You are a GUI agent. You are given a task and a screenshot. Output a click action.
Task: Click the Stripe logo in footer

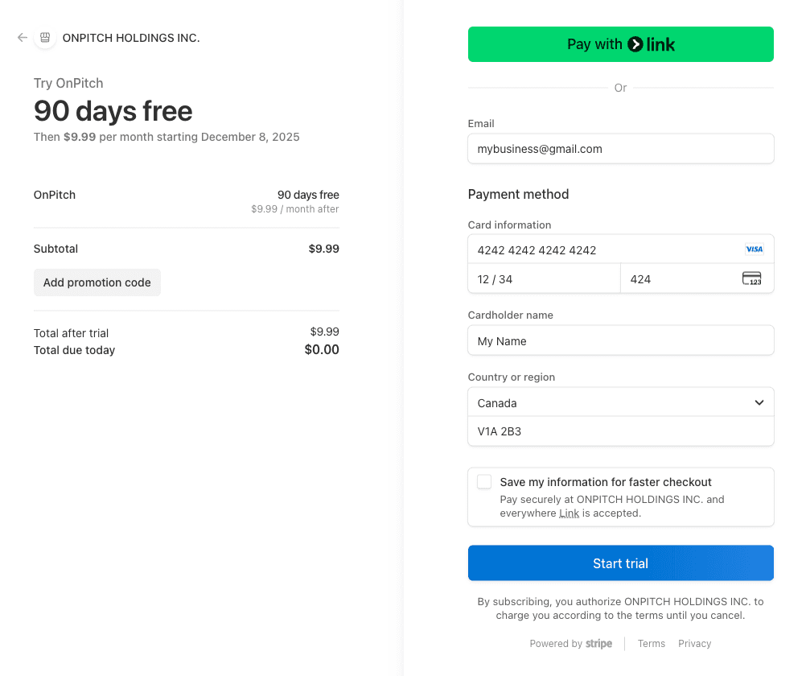click(x=598, y=644)
